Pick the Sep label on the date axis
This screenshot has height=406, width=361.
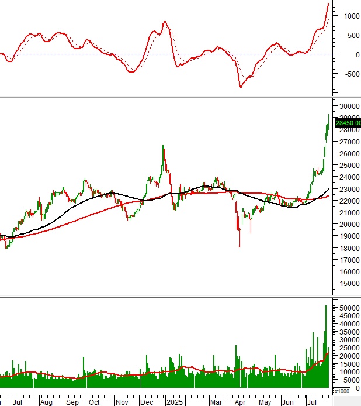coord(72,402)
